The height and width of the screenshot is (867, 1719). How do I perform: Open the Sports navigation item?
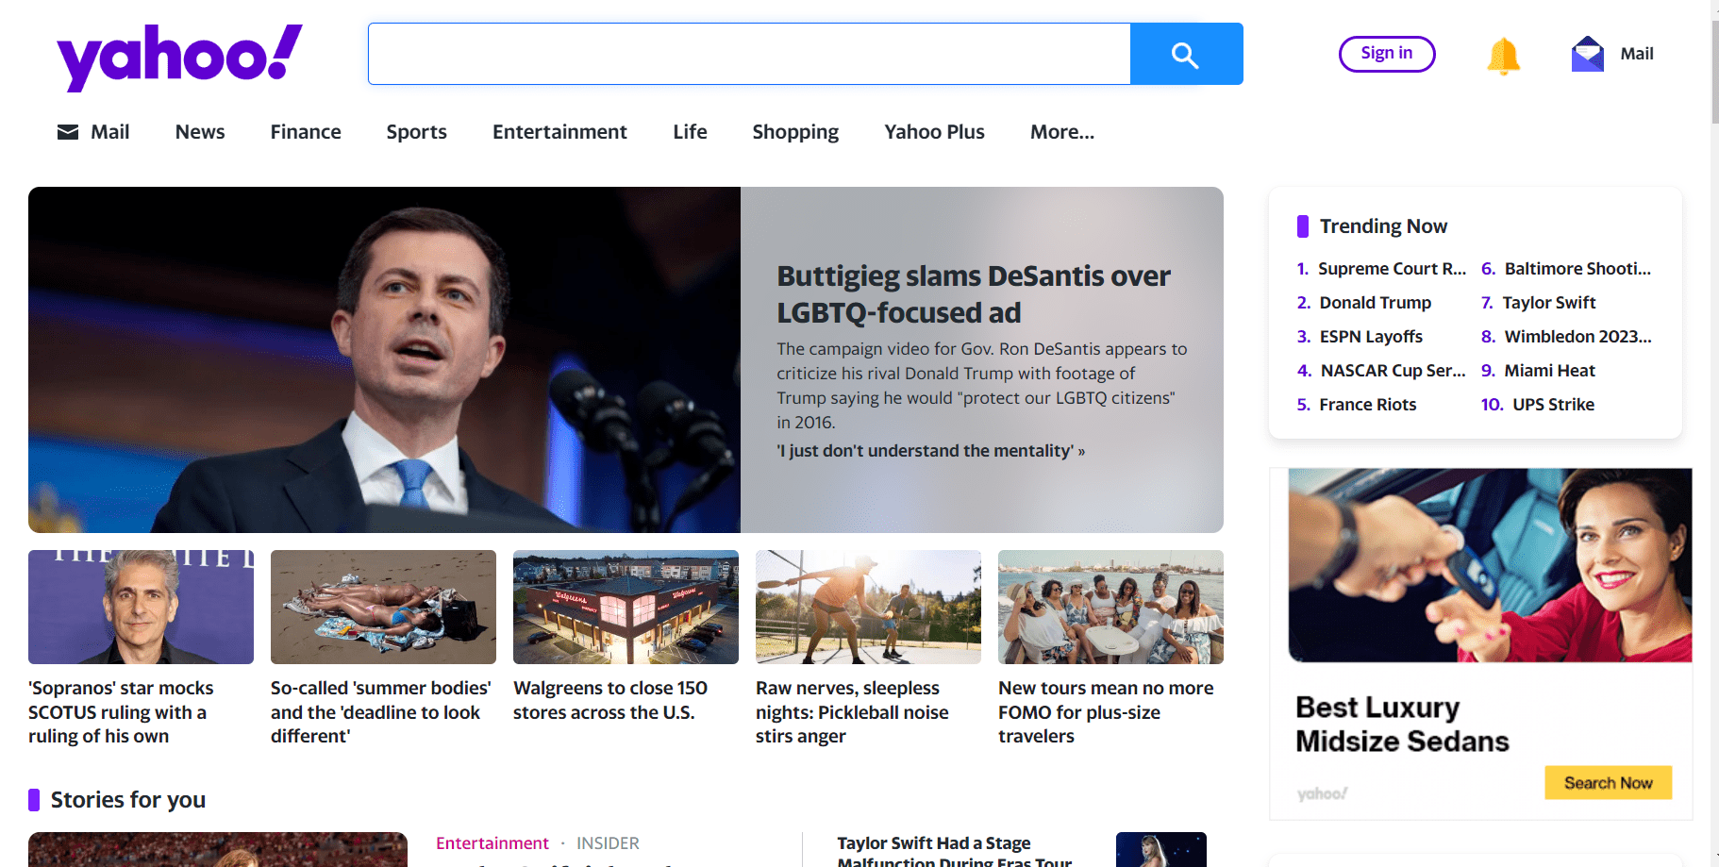click(416, 132)
